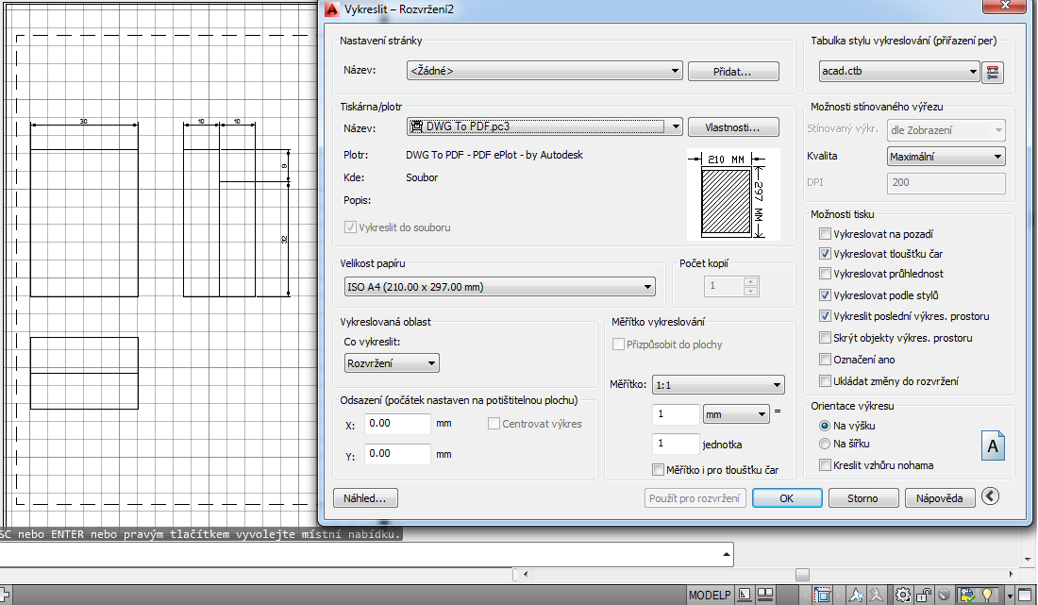This screenshot has height=605, width=1038.
Task: Click the annotation scale icon in status bar
Action: click(857, 595)
